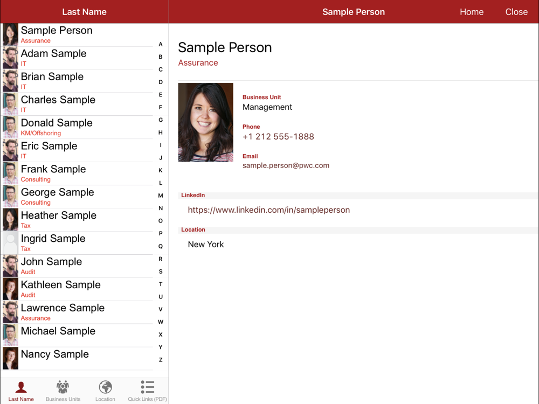The image size is (539, 404).
Task: Select Frank Sample name in list
Action: [53, 169]
